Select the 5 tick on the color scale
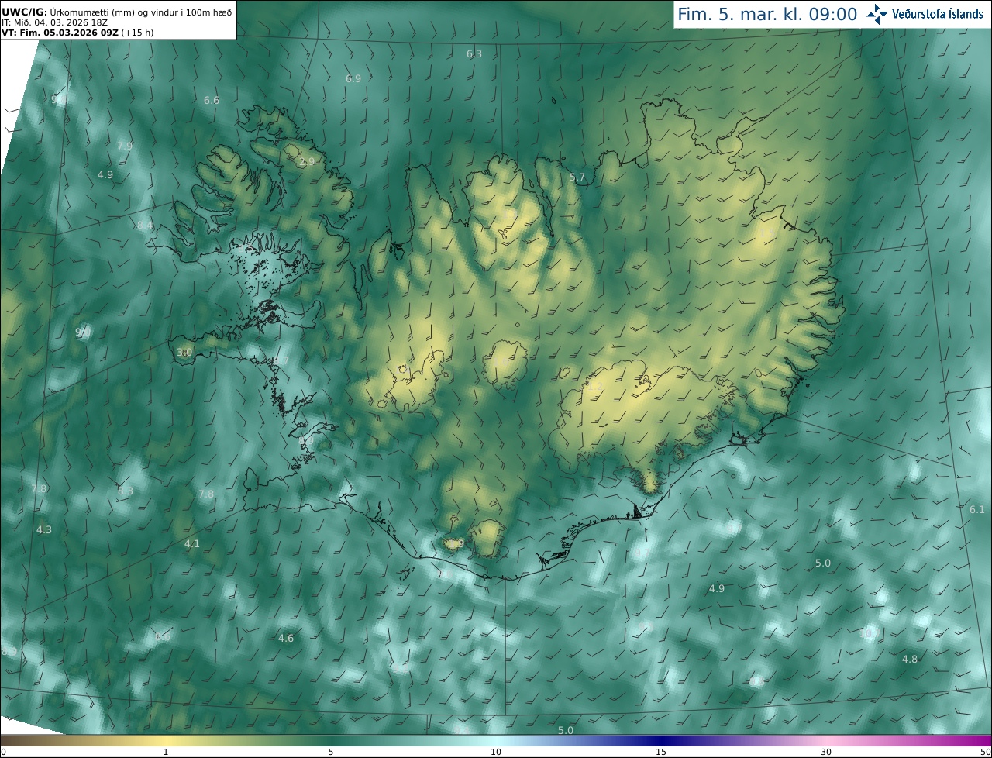Screen dimensions: 992x758 331,752
